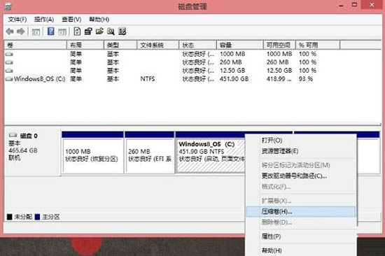Image resolution: width=385 pixels, height=256 pixels.
Task: Select the 260 MB EFI partition block
Action: coord(149,152)
